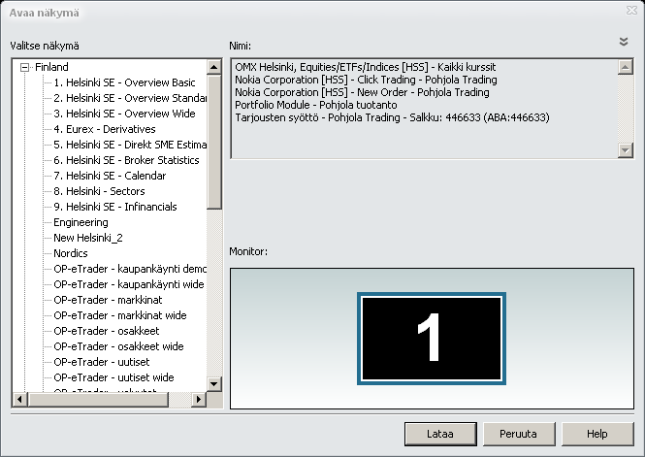
Task: Select OP-eTrader - uutiset wide
Action: [x=113, y=377]
